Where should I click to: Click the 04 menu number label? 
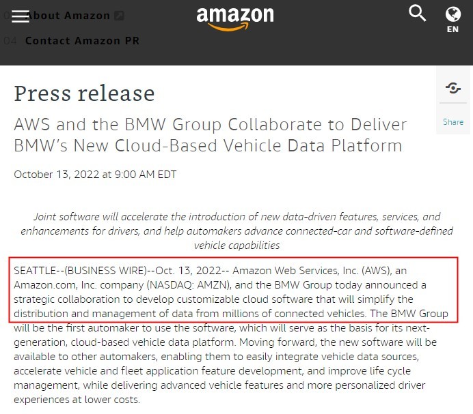tap(10, 41)
